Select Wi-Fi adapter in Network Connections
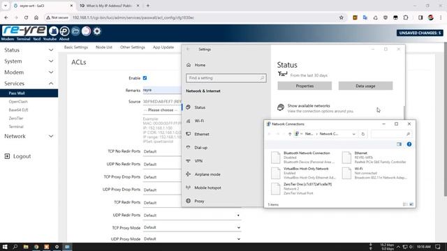Image resolution: width=447 pixels, height=251 pixels. click(x=374, y=173)
